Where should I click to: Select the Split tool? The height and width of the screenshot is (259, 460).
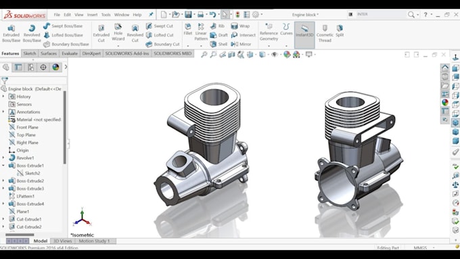point(340,31)
